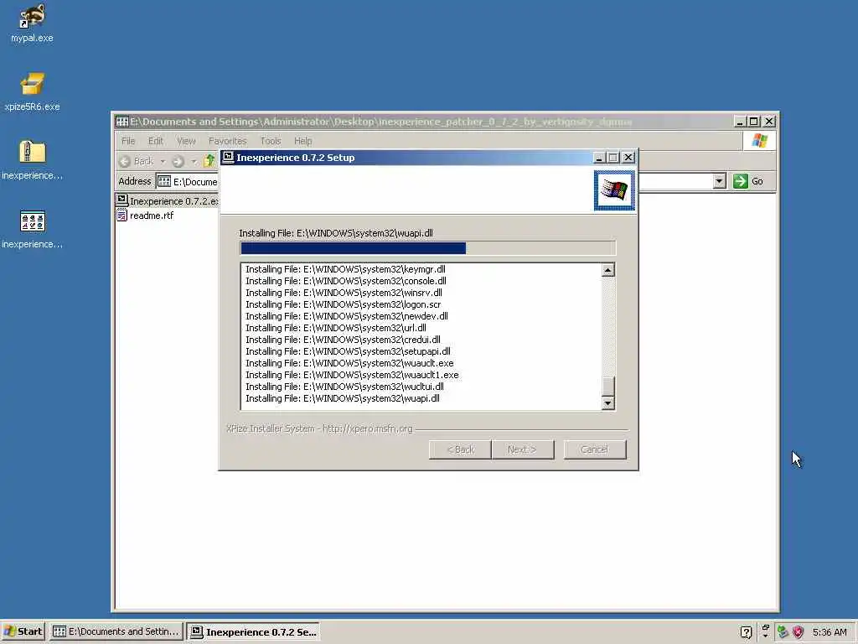Screen dimensions: 858x644
Task: Switch to Inexperience 0.7.2 Setup taskbar button
Action: (253, 631)
